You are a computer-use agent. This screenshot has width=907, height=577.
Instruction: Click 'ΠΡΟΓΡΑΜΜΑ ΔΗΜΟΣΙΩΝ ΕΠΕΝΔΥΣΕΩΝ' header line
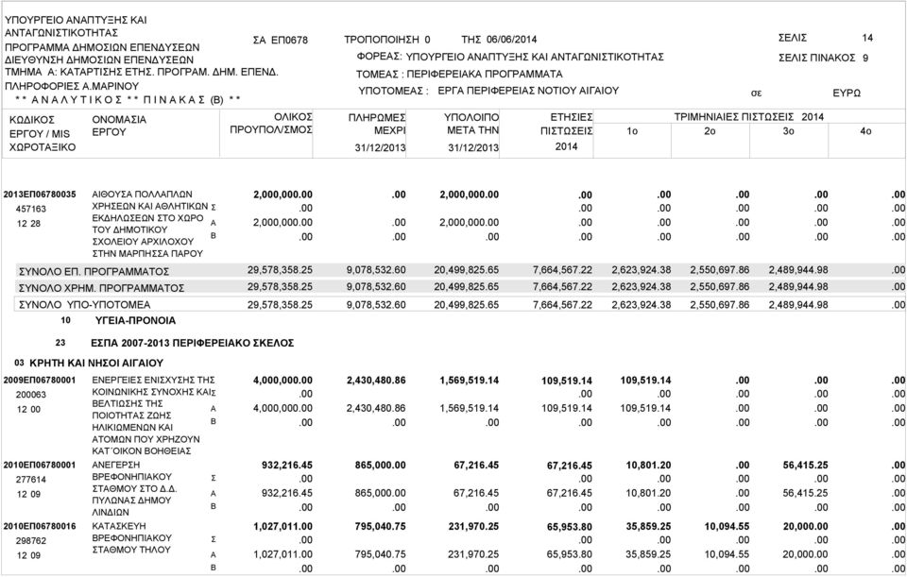pyautogui.click(x=102, y=47)
